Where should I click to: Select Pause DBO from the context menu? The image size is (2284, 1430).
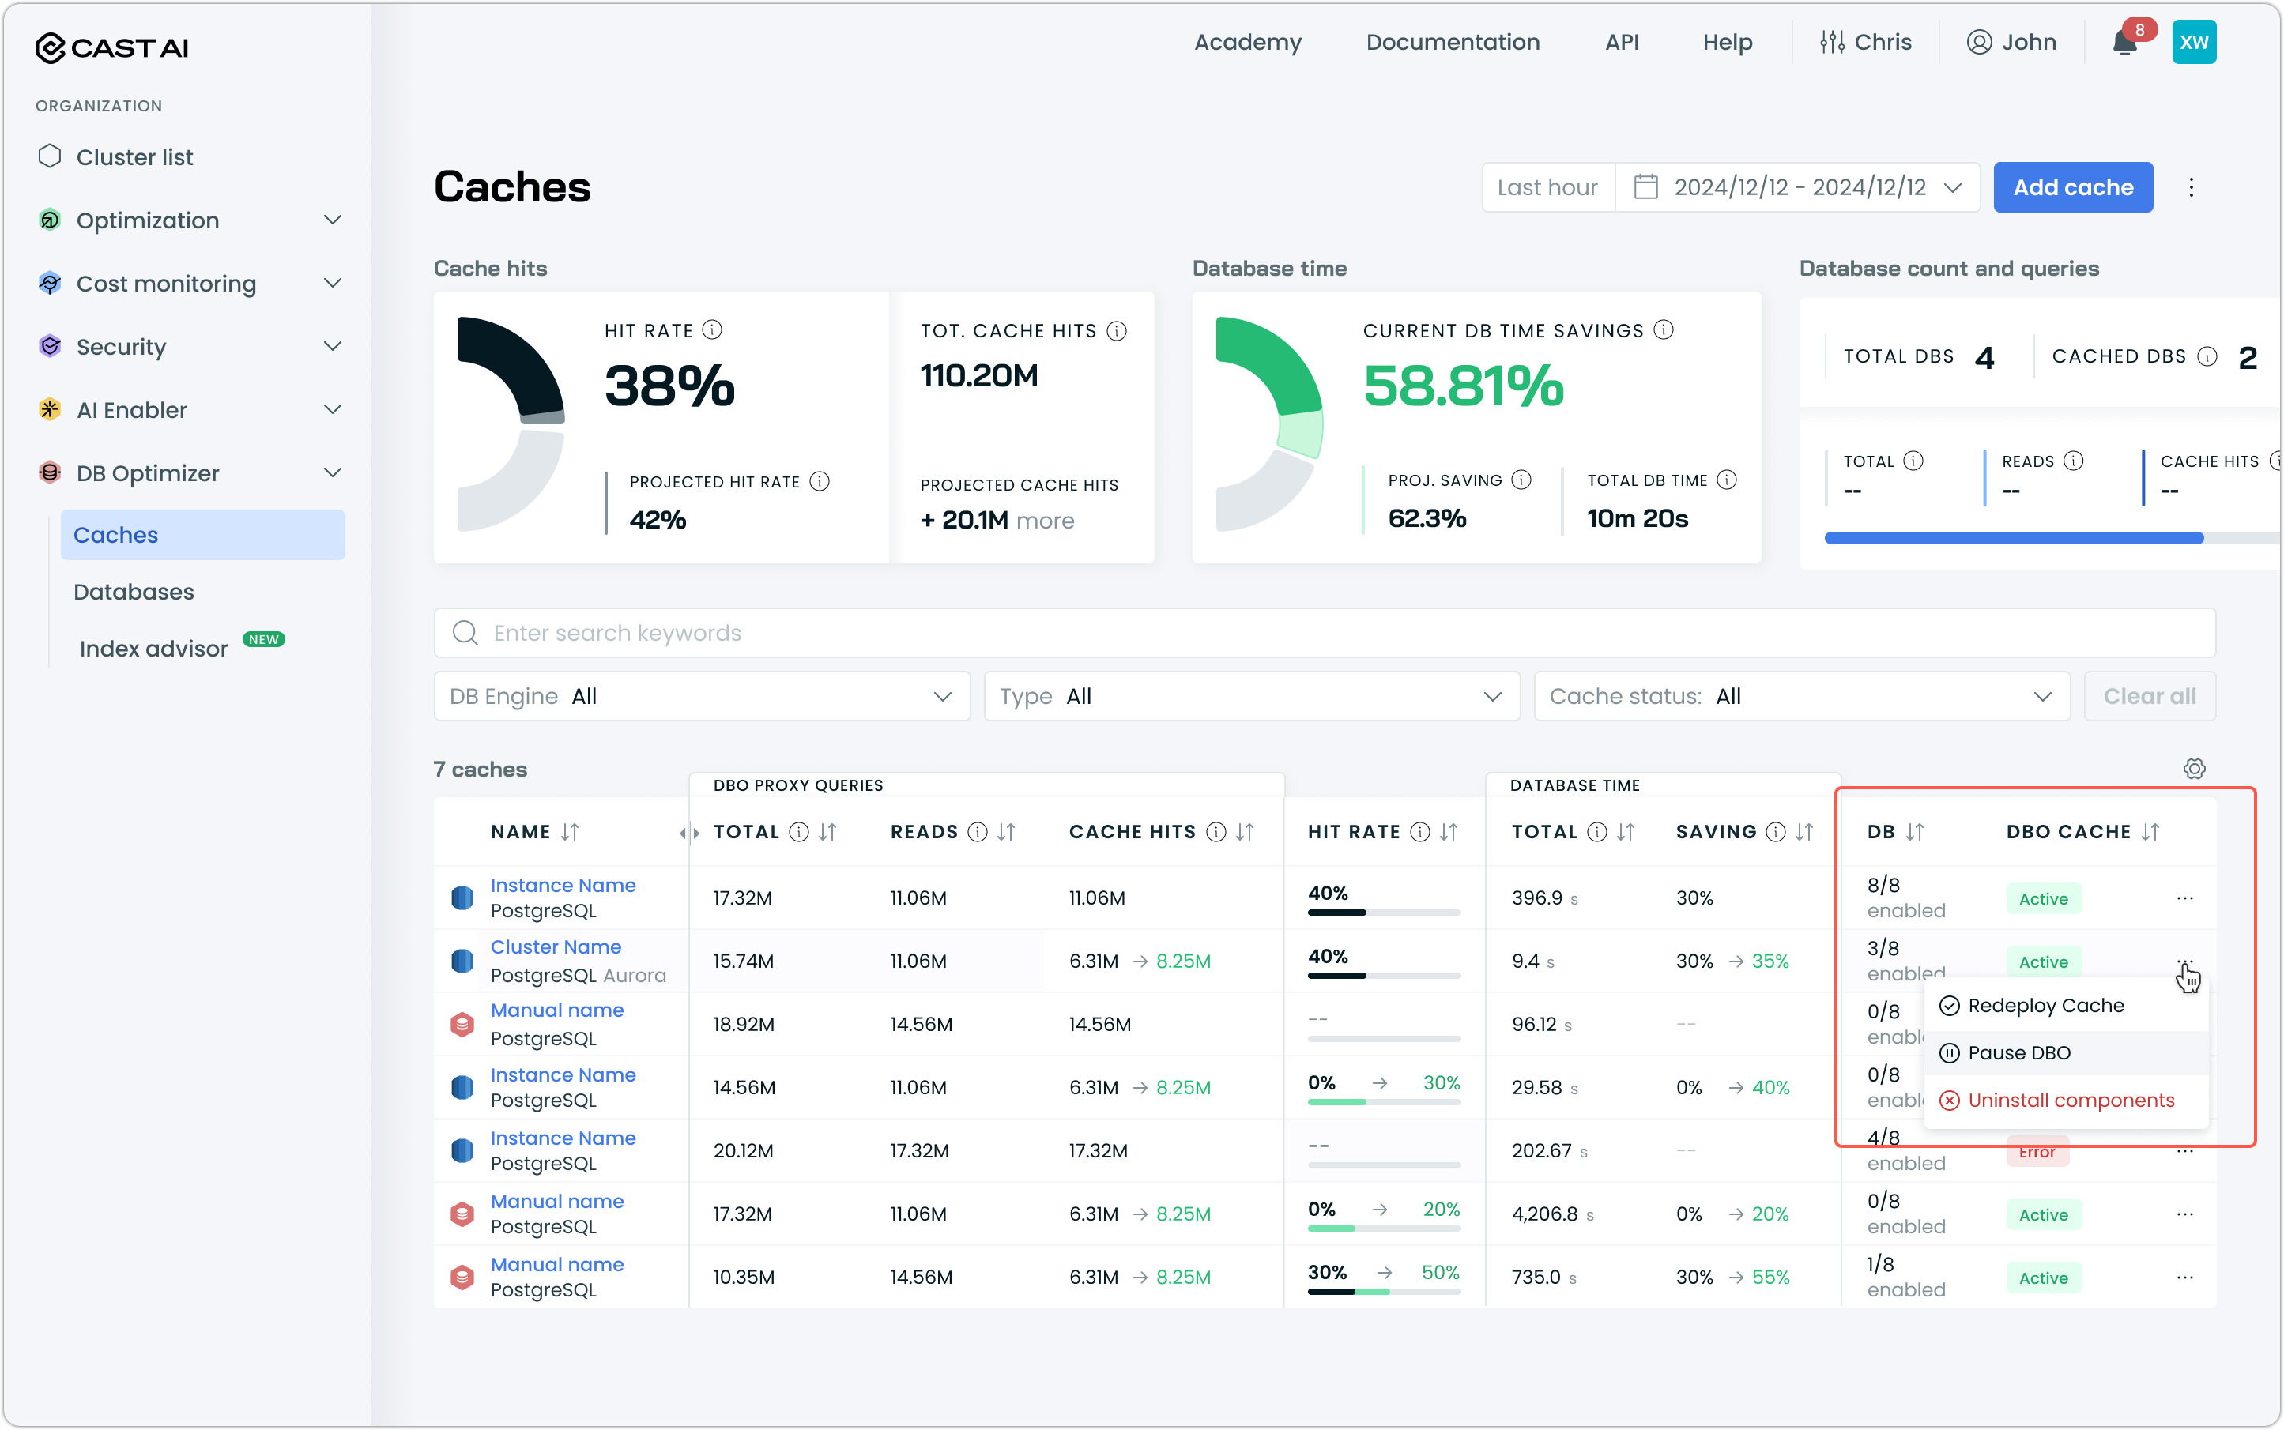(2019, 1052)
